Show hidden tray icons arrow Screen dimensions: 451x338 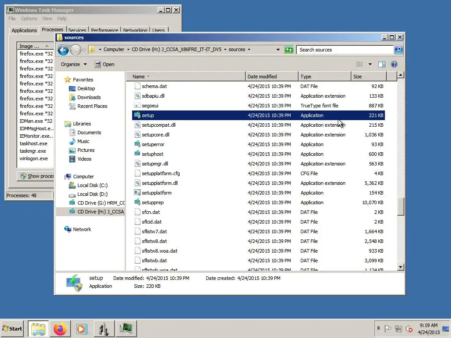pos(378,328)
